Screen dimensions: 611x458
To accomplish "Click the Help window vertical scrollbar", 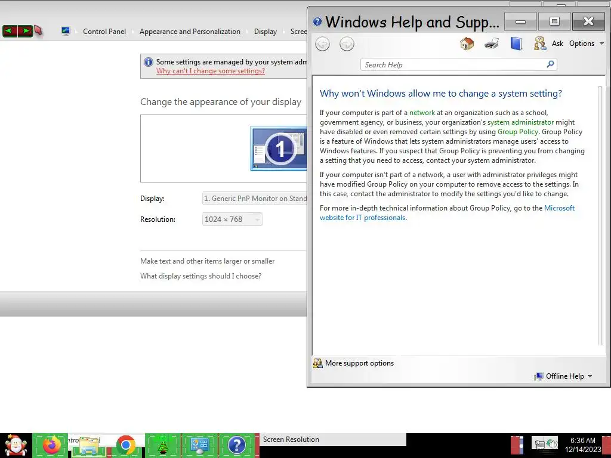I will click(600, 215).
